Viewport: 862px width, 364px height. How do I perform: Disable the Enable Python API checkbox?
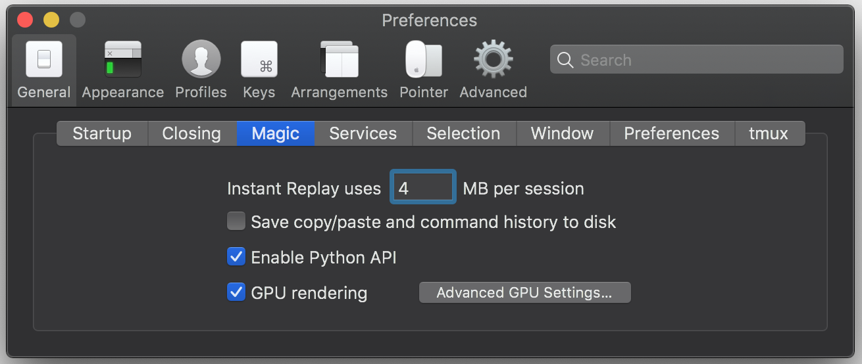(x=236, y=257)
